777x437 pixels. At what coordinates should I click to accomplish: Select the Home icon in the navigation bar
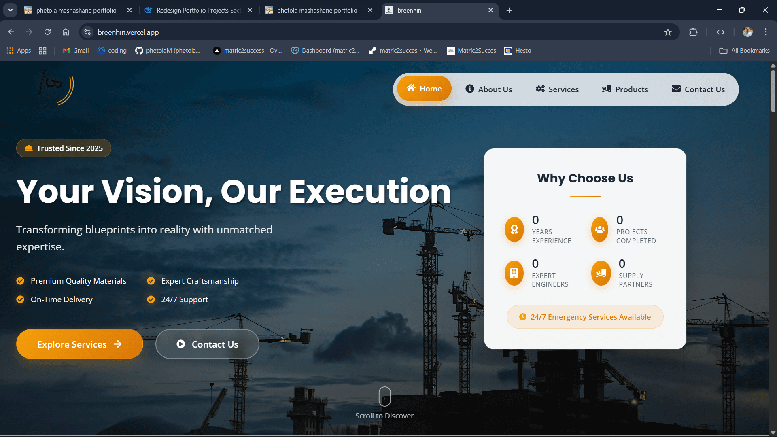coord(412,88)
